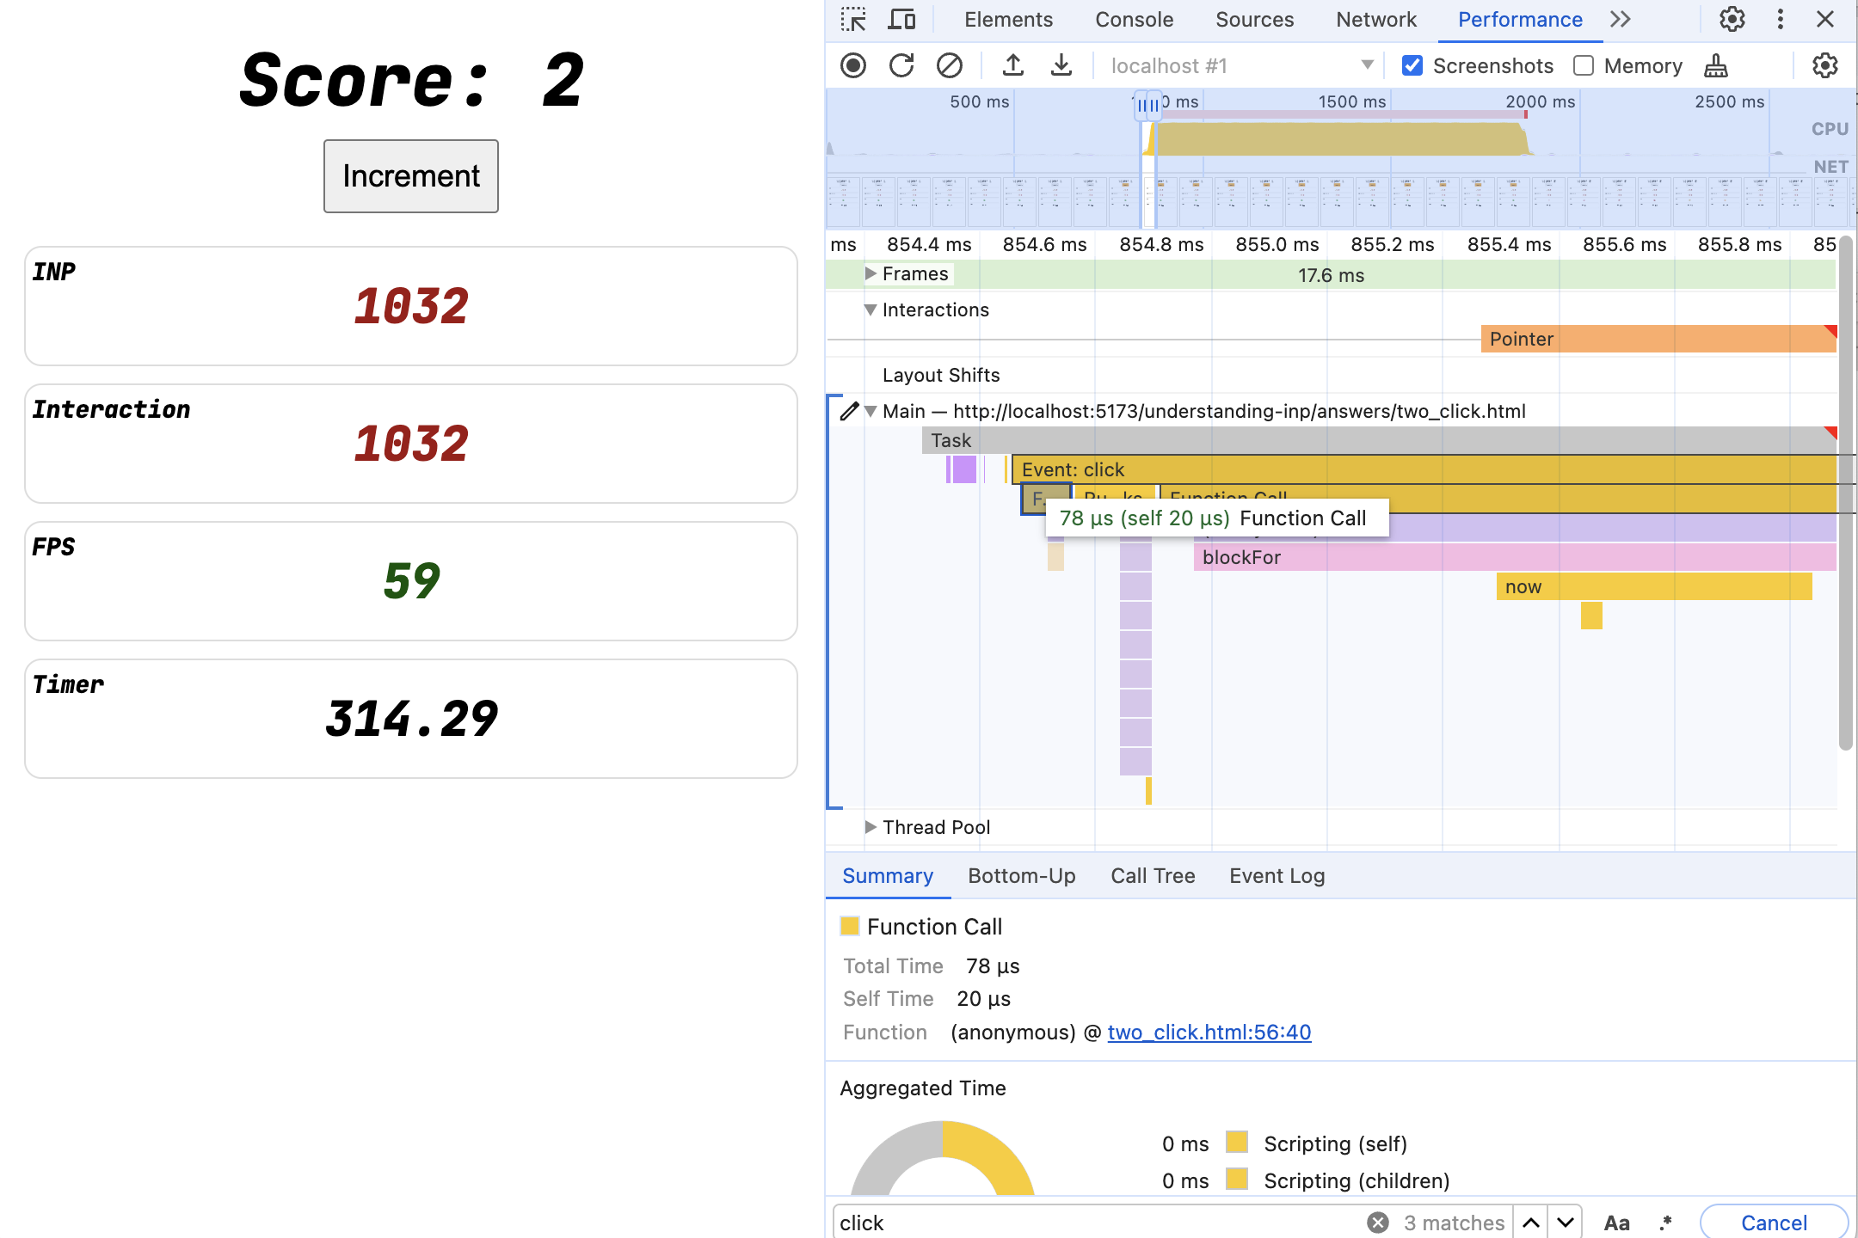Select the Bottom-Up analysis tab

[1023, 874]
